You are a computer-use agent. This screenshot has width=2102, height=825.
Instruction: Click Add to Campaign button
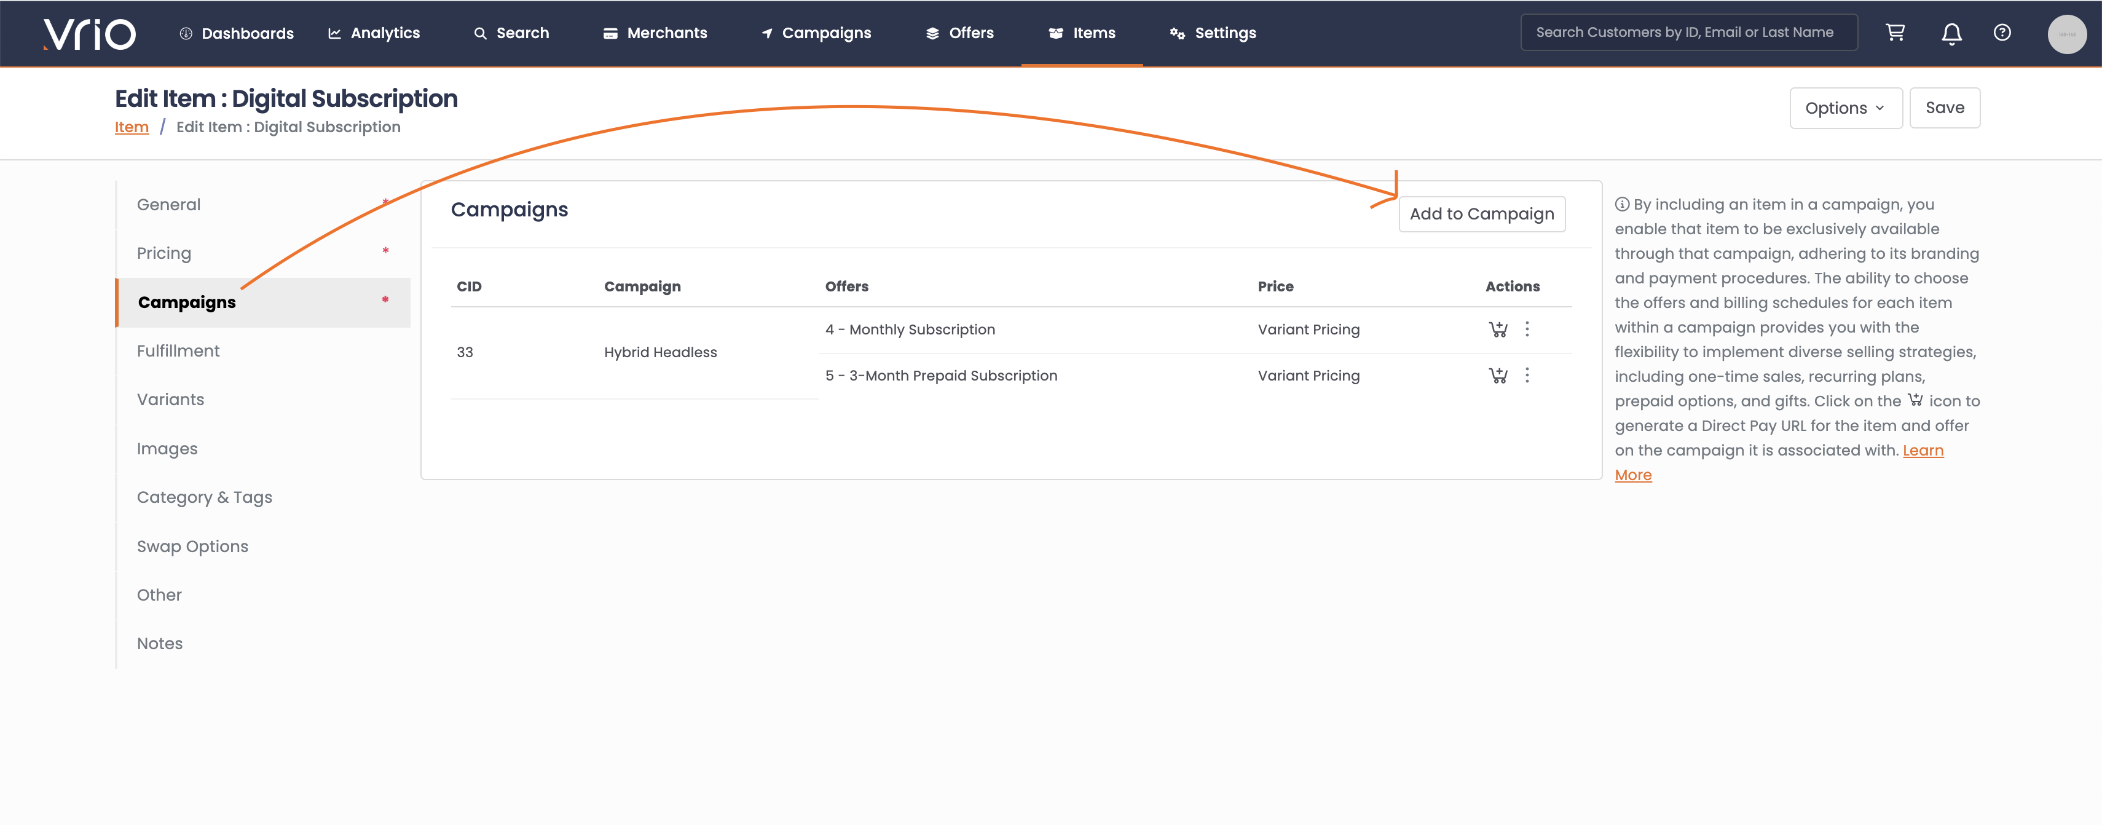[1482, 214]
